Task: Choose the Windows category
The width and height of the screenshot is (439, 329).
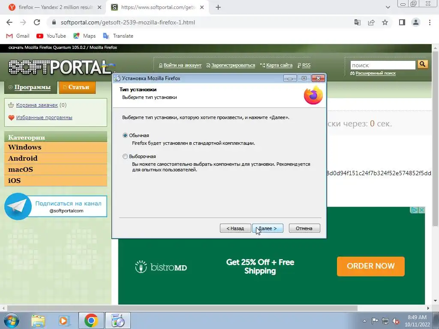Action: pos(56,147)
